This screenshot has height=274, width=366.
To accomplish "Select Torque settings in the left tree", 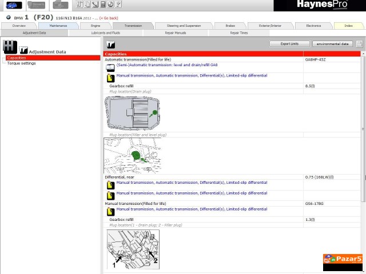I will [21, 63].
